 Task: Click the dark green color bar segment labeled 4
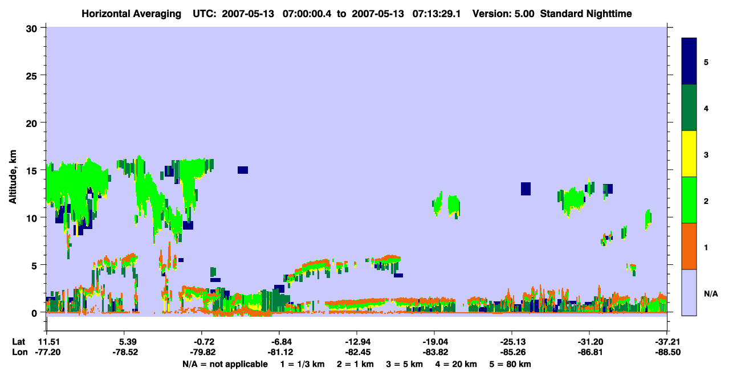tap(689, 108)
